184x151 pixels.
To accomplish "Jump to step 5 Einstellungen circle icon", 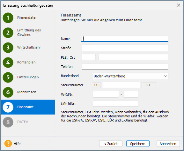I will [8, 77].
